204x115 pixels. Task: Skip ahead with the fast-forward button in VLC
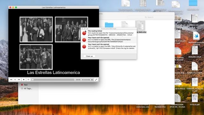pos(19,80)
